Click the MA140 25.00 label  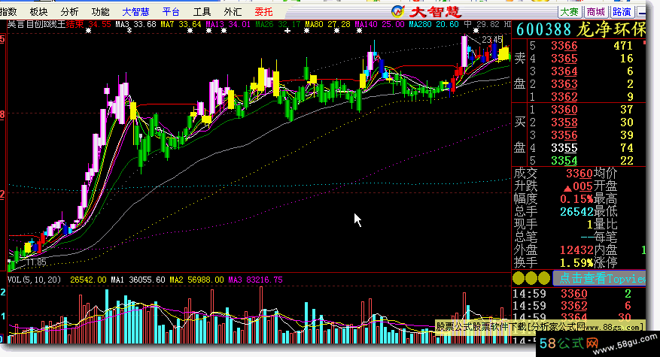(x=379, y=24)
